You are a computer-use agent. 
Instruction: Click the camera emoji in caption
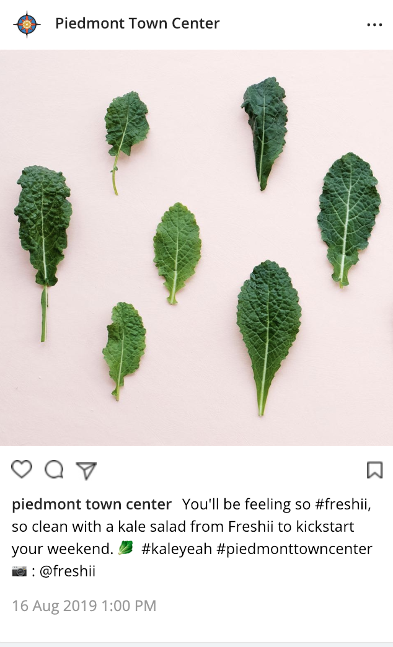pyautogui.click(x=19, y=571)
